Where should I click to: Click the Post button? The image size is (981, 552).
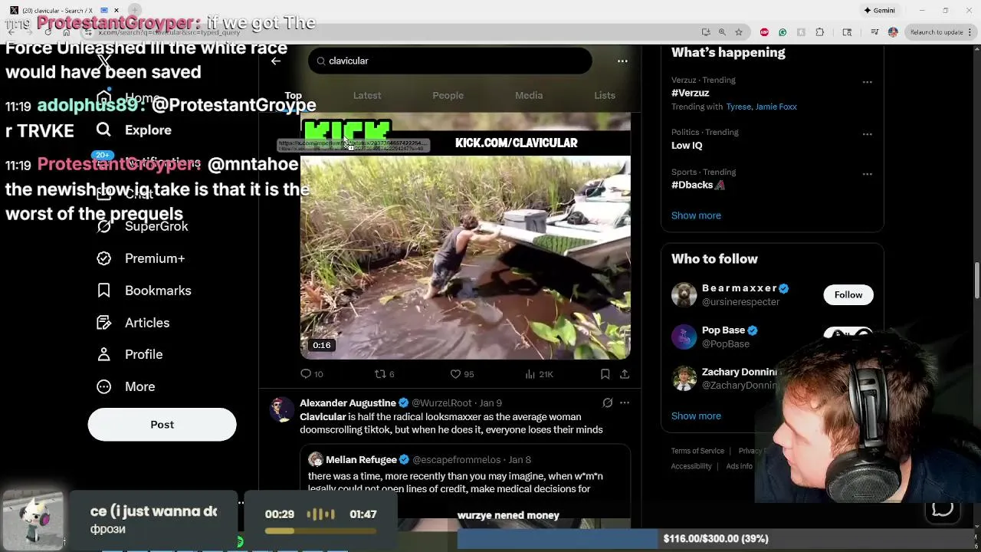[x=162, y=425]
